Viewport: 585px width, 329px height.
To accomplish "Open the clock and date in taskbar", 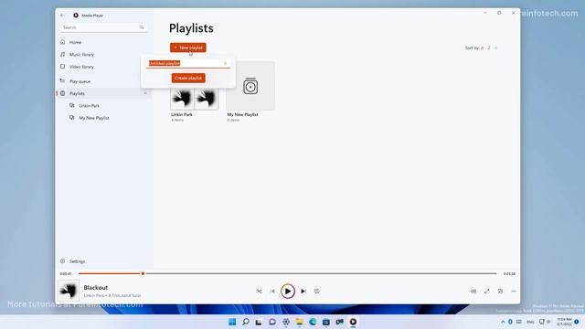I will [564, 322].
